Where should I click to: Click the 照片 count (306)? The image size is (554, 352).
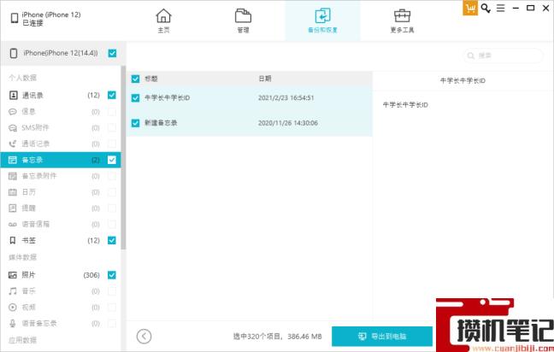[91, 275]
